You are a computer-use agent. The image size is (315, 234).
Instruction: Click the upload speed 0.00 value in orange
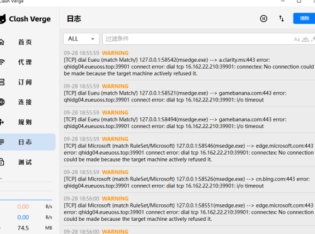pos(23,206)
